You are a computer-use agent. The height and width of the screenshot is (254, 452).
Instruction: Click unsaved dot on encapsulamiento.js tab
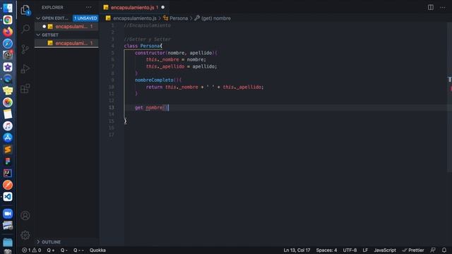pos(163,7)
